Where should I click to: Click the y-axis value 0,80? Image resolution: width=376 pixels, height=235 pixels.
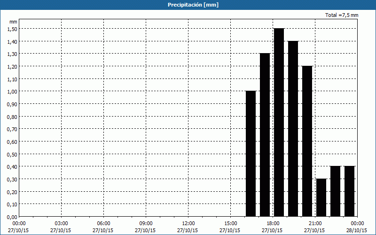click(x=12, y=117)
